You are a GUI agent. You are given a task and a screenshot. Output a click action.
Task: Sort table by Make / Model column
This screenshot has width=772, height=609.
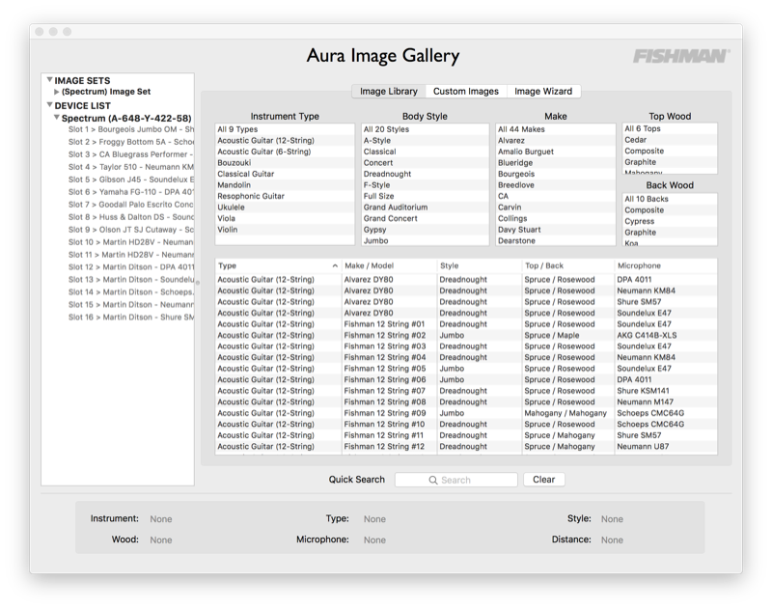pyautogui.click(x=389, y=265)
